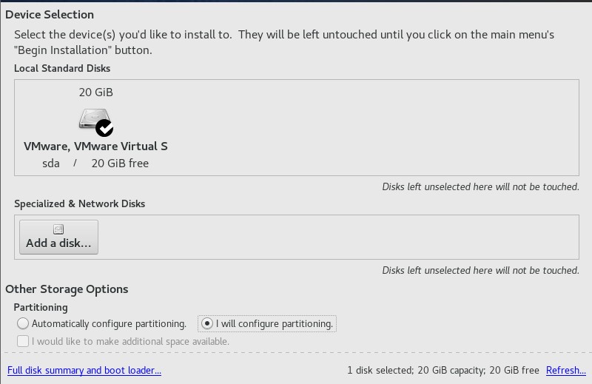Click the Device Selection heading

[x=50, y=14]
